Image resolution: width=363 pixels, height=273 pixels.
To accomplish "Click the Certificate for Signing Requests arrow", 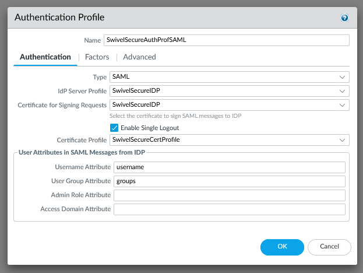I will click(x=342, y=105).
